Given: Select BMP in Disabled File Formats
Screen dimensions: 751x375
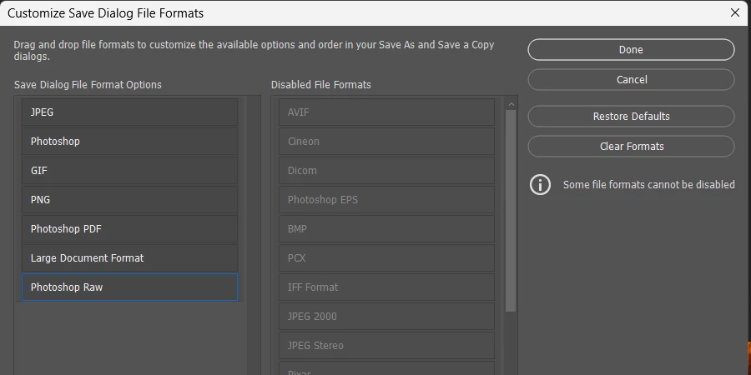Looking at the screenshot, I should [386, 228].
